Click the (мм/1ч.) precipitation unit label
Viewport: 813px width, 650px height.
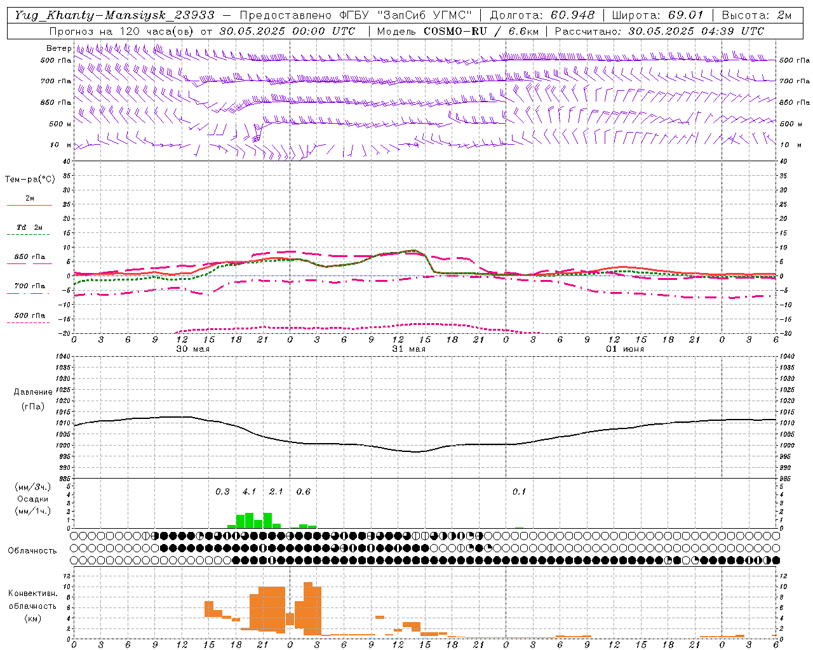click(x=34, y=511)
